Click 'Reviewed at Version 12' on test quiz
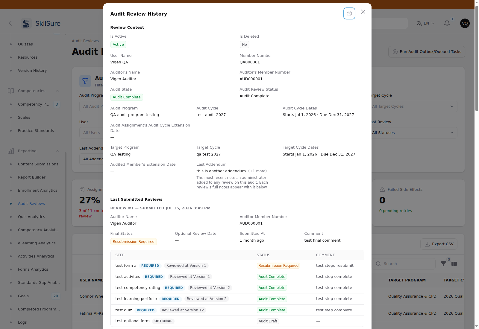Viewport: 479px width, 329px height. (183, 310)
